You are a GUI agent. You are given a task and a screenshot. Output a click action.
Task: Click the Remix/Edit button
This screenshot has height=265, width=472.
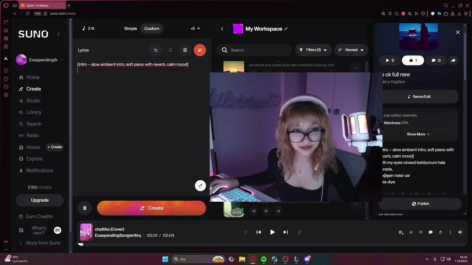[419, 97]
